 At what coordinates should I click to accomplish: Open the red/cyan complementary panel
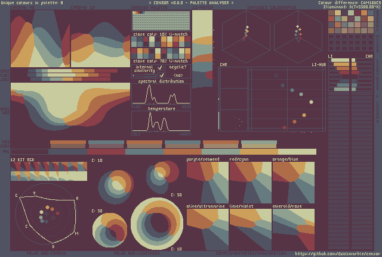(251, 183)
